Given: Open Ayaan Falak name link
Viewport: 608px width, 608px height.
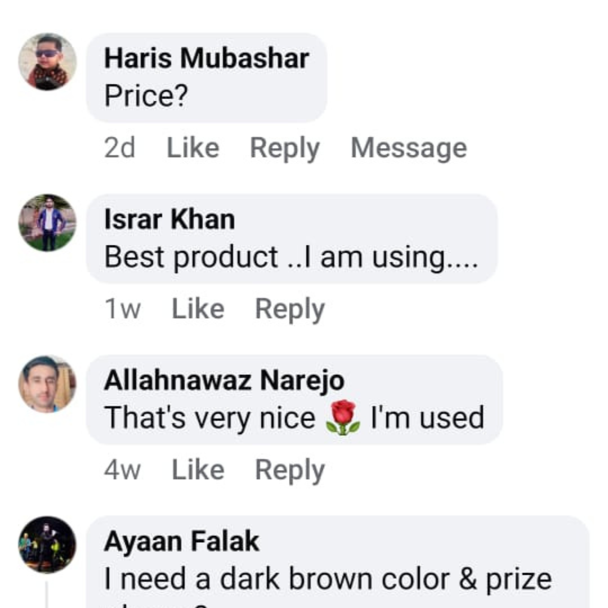Looking at the screenshot, I should pyautogui.click(x=181, y=542).
